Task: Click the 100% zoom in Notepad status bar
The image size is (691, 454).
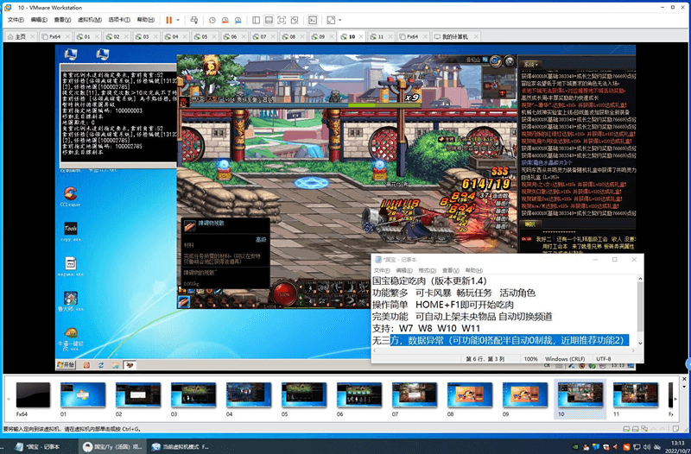Action: pyautogui.click(x=530, y=358)
